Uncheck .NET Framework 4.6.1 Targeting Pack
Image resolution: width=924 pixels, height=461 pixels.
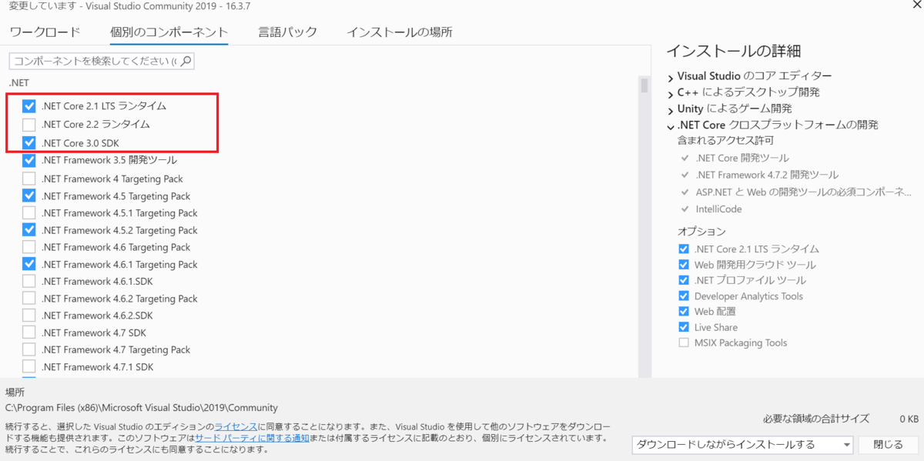click(29, 264)
